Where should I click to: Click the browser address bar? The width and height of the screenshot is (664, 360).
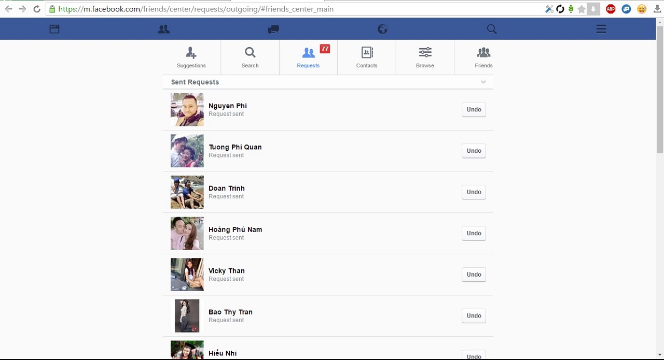pyautogui.click(x=208, y=9)
